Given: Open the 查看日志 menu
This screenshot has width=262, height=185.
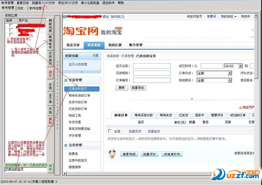Looking at the screenshot, I should point(23,3).
